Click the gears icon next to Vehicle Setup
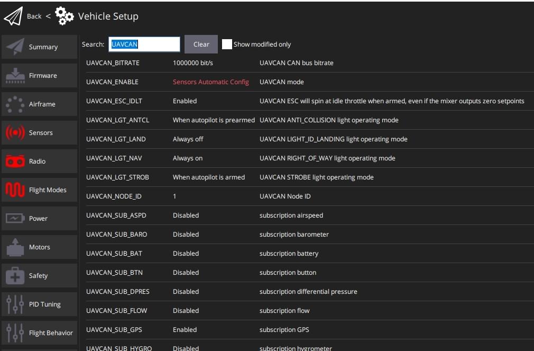The image size is (534, 351). pyautogui.click(x=63, y=16)
